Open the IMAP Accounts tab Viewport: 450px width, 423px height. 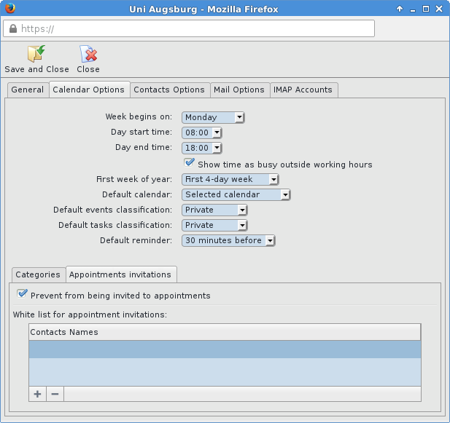(303, 90)
